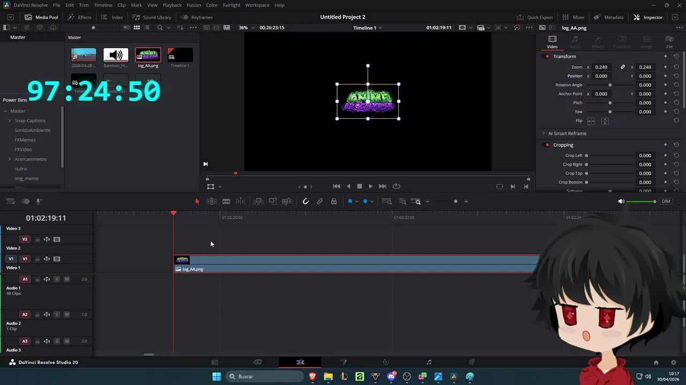Open the Mixer panel
686x385 pixels.
(x=573, y=17)
